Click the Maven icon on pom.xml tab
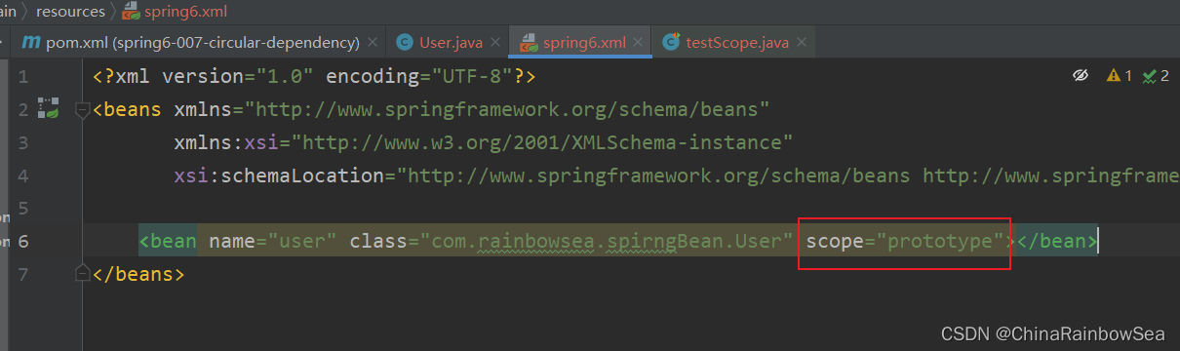Screen dimensions: 1180x351 (32, 43)
